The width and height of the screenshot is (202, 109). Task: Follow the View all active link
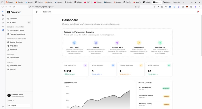point(97,74)
